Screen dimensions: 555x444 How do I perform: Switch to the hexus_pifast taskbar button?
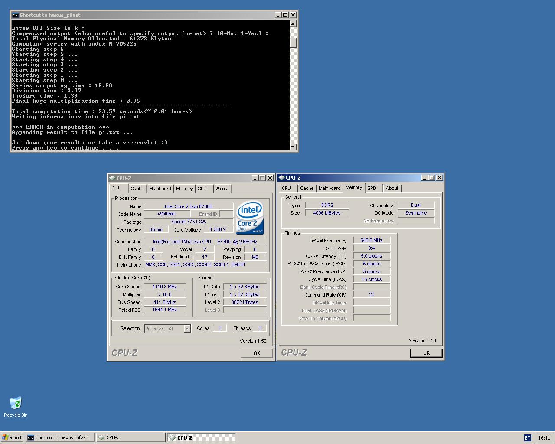60,437
